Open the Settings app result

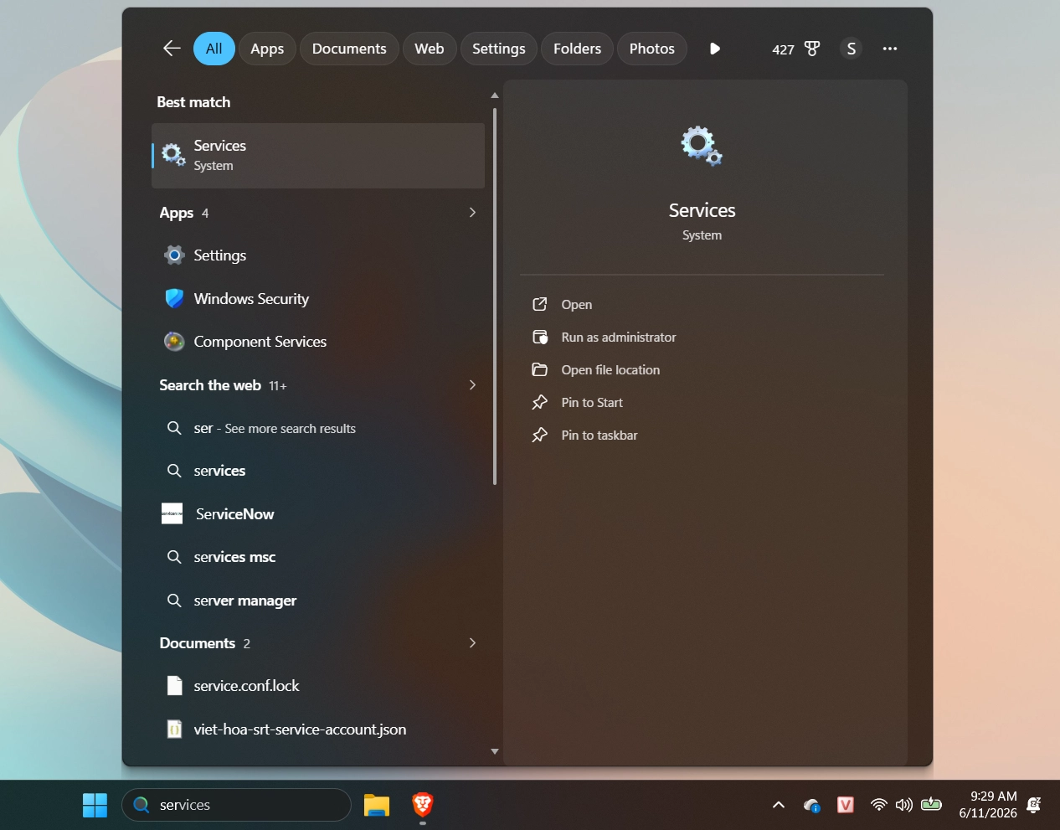[x=318, y=255]
